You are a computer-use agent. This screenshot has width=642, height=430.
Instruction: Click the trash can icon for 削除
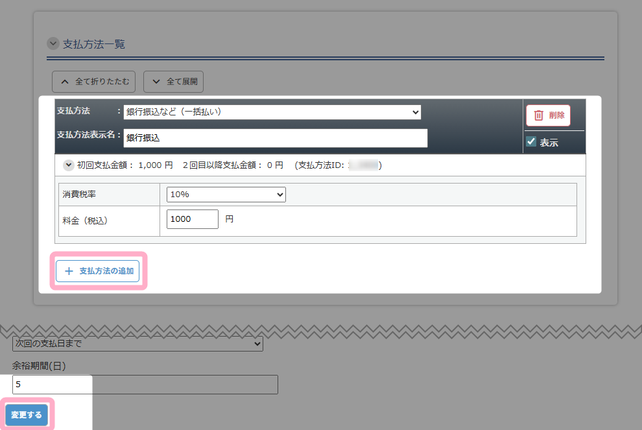(x=538, y=115)
